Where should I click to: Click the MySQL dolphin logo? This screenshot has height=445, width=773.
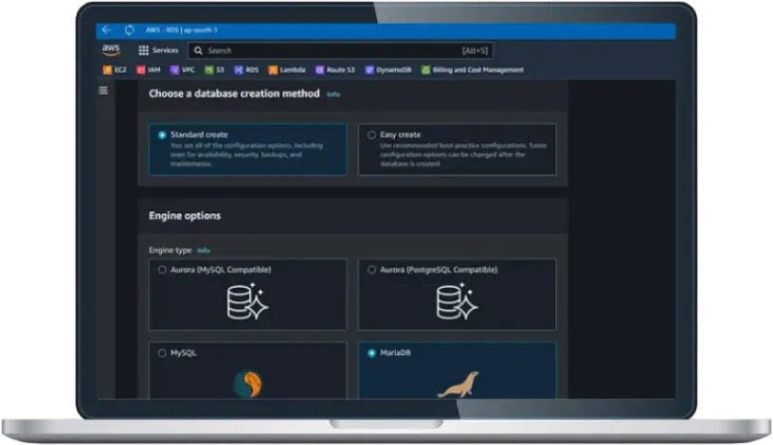(x=247, y=383)
